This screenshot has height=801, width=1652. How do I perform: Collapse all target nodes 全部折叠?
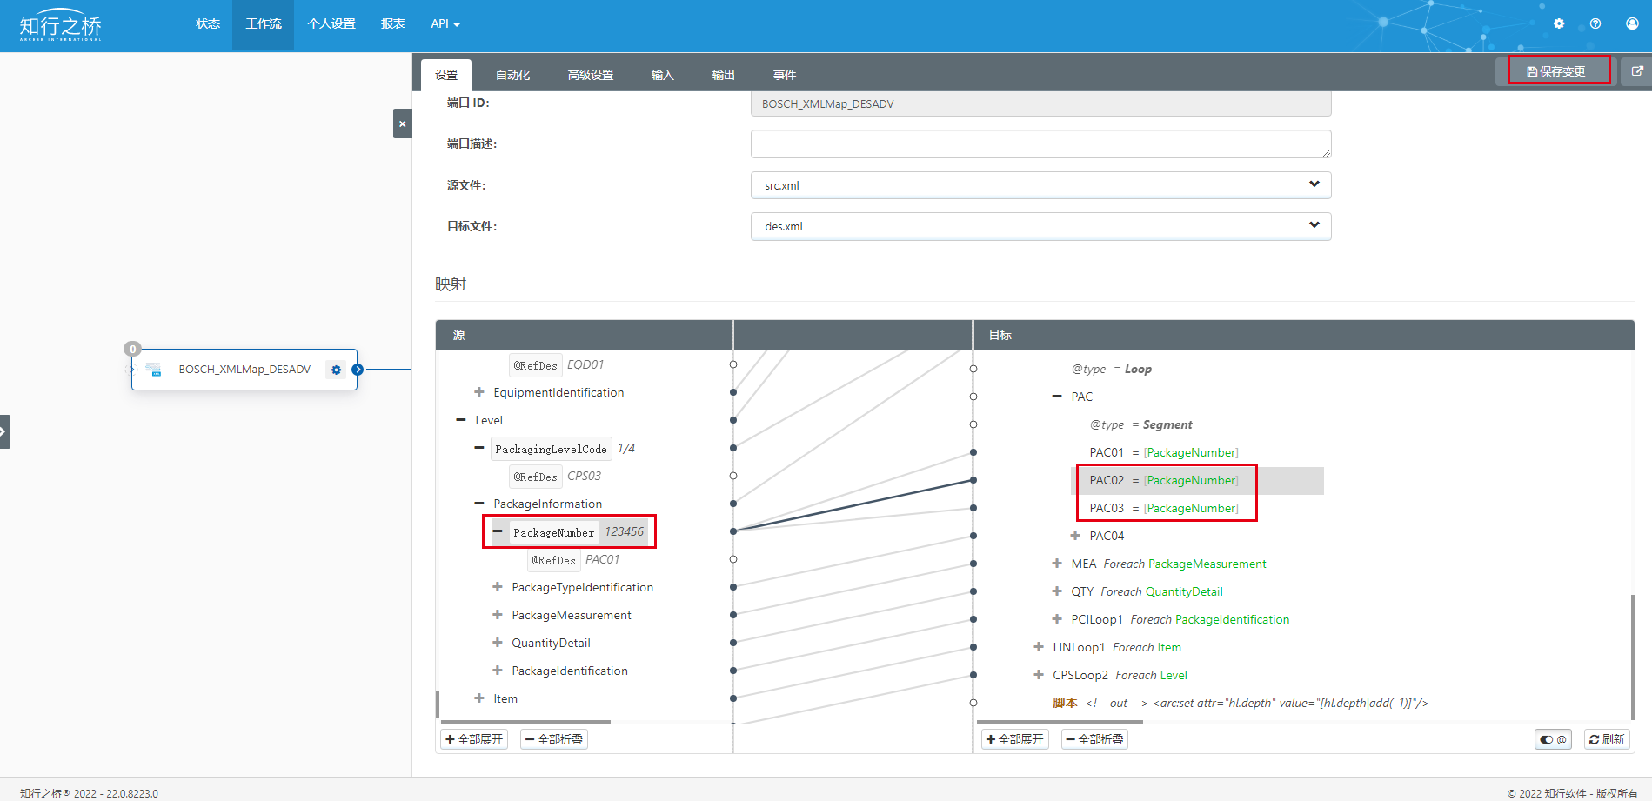pyautogui.click(x=1094, y=739)
